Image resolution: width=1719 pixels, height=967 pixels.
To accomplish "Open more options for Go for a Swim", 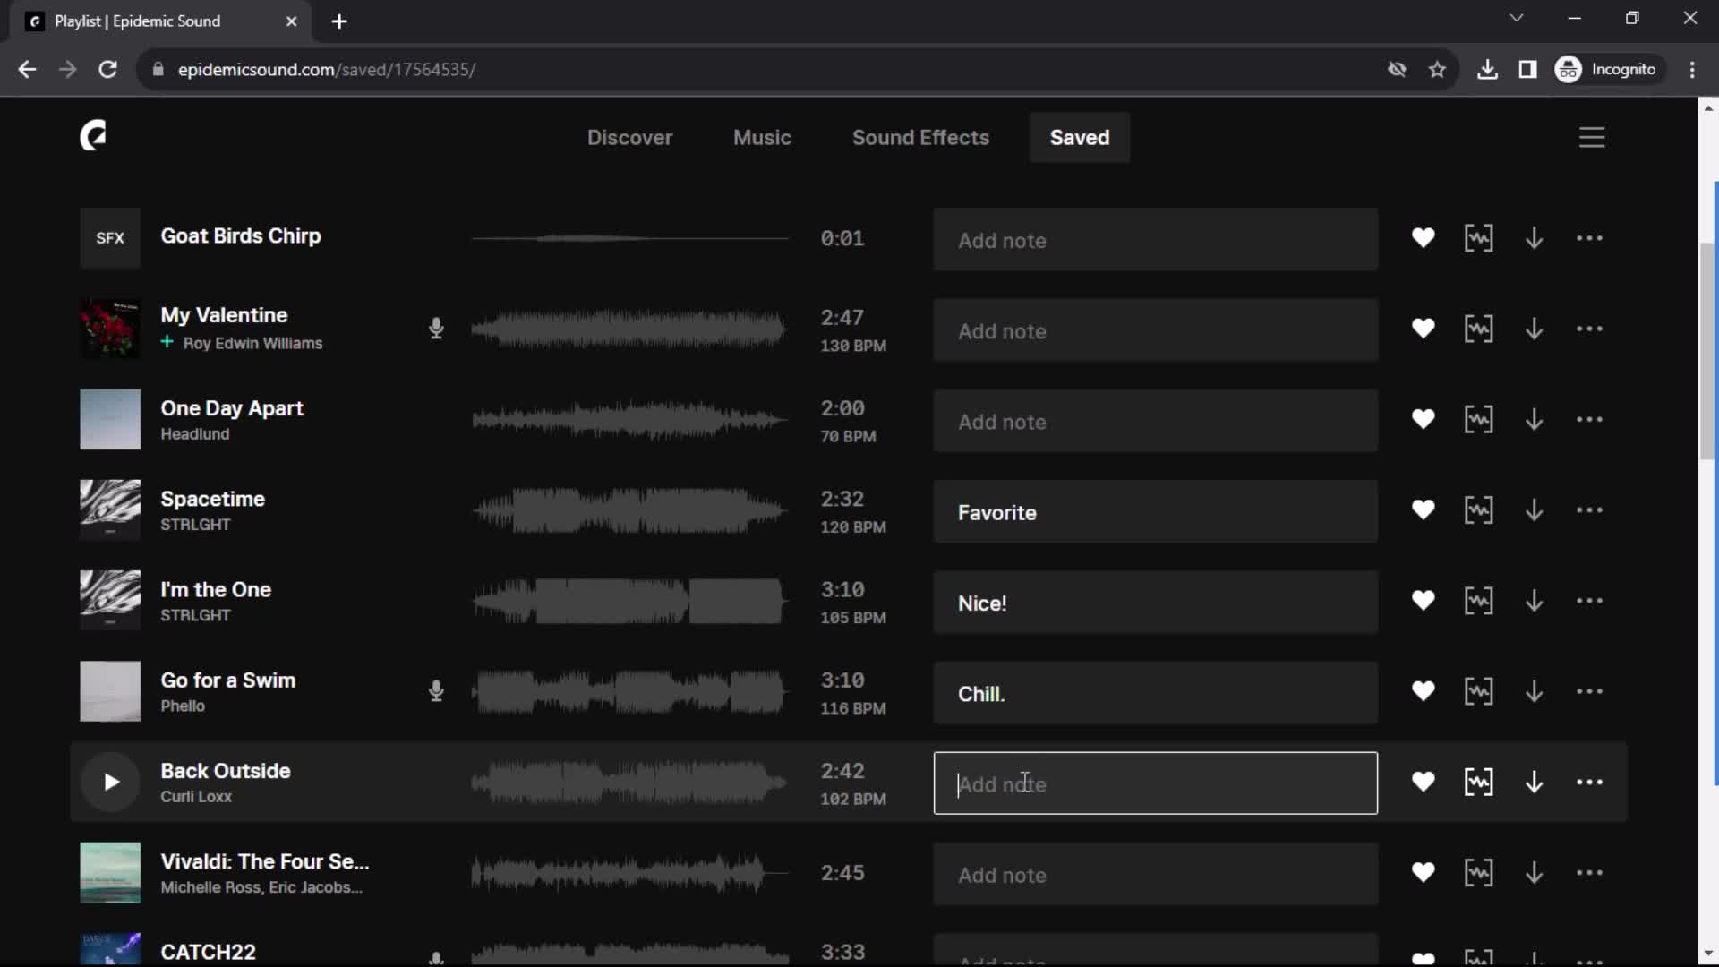I will click(1589, 691).
